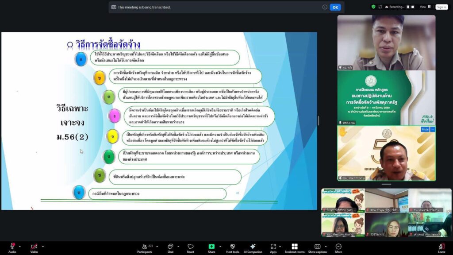Click the Sign in button
The width and height of the screenshot is (453, 255).
pos(441,7)
